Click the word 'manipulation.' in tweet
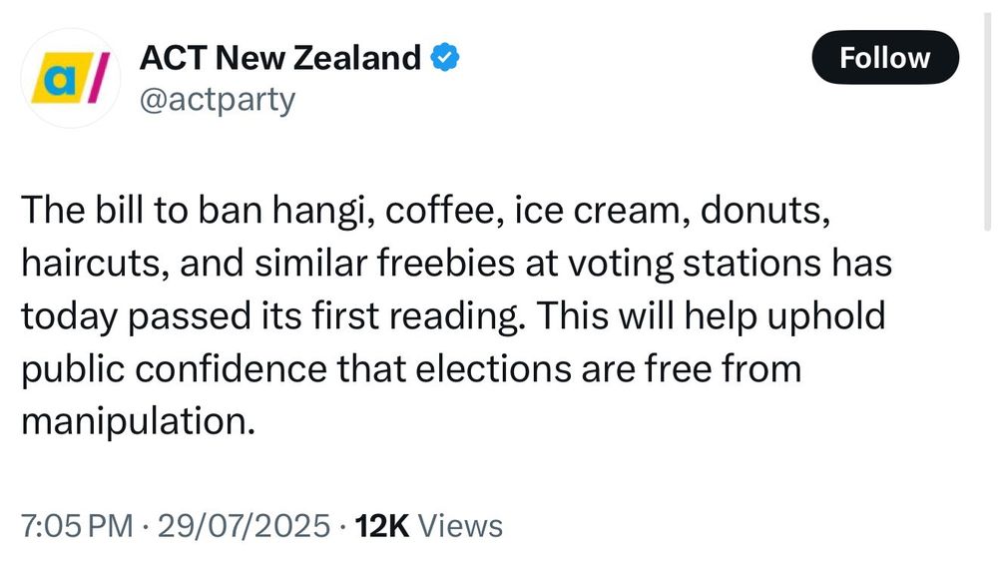 click(138, 422)
